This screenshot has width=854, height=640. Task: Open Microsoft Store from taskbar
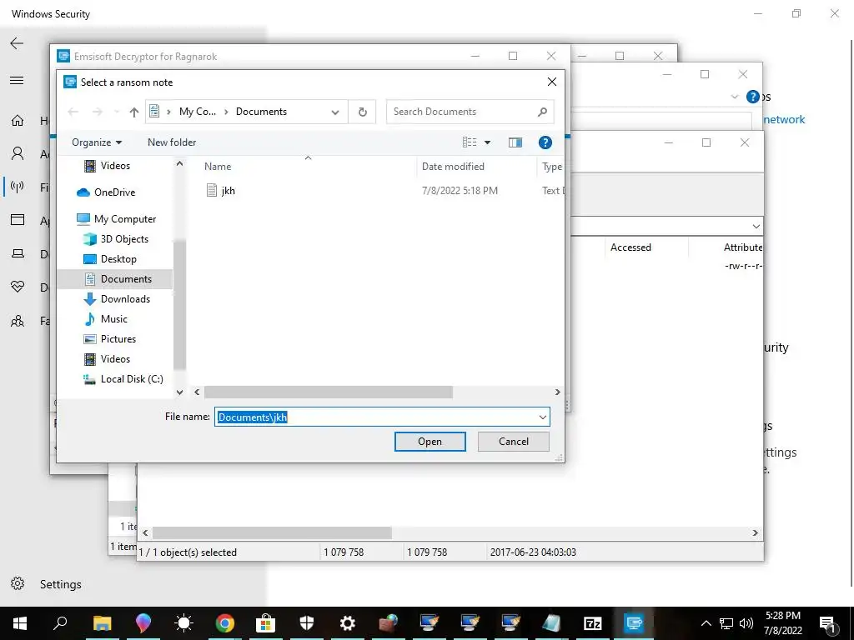(x=265, y=623)
